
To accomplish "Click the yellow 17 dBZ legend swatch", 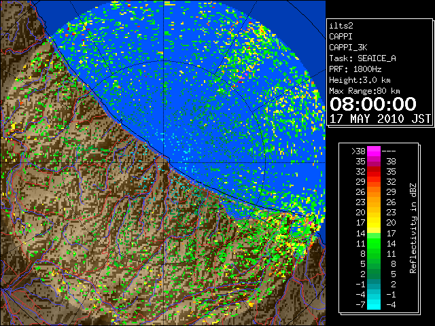I will pyautogui.click(x=374, y=223).
